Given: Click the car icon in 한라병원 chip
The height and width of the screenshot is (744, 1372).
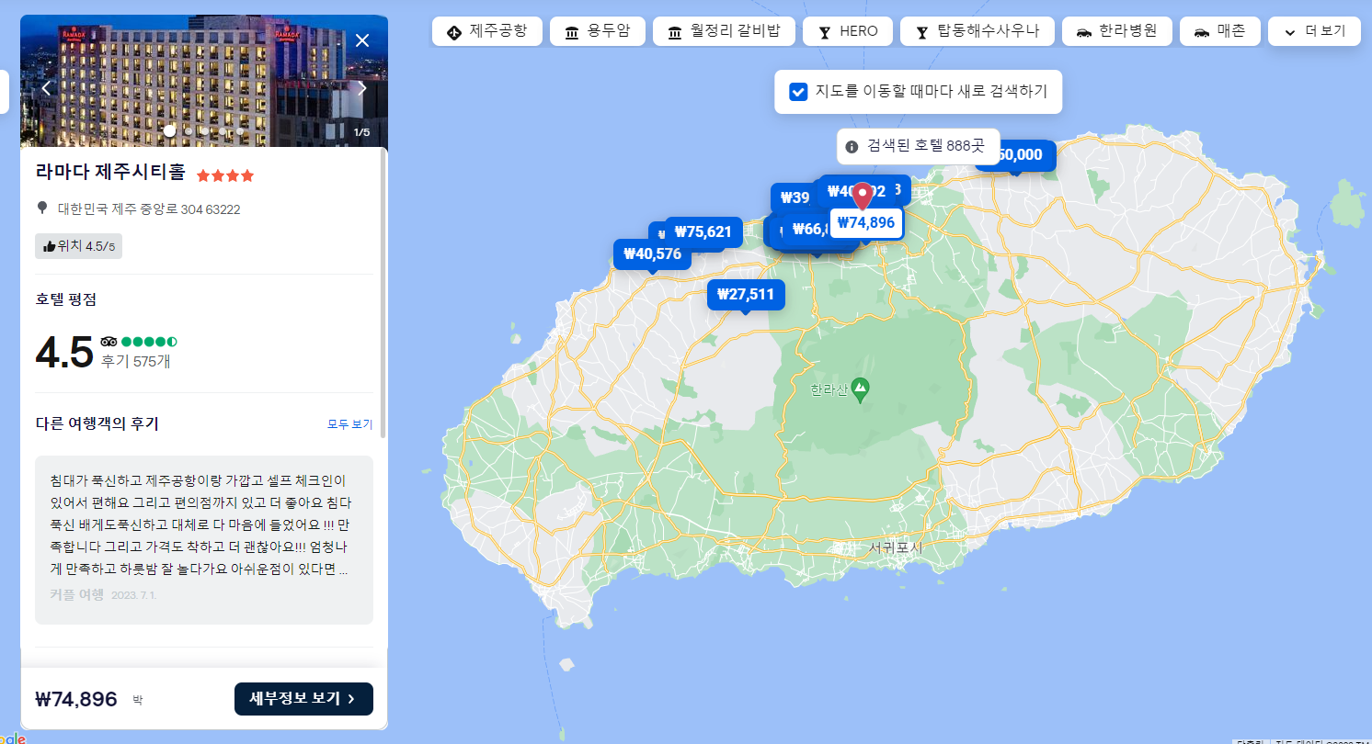Looking at the screenshot, I should [x=1083, y=33].
